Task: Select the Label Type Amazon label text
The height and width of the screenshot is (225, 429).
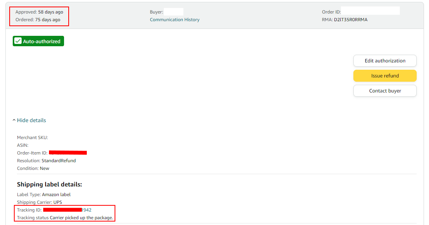Action: [56, 195]
